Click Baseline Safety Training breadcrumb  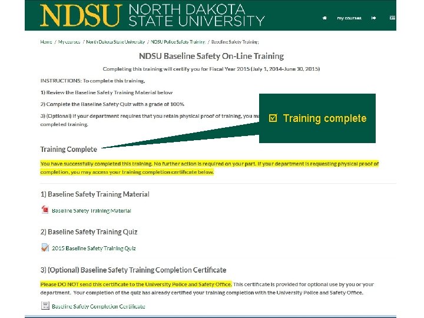pyautogui.click(x=235, y=42)
